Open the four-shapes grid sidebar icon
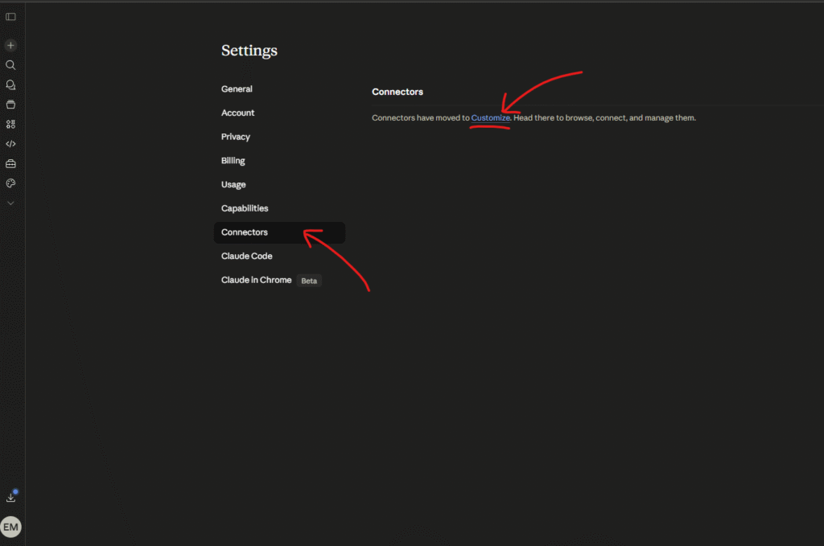The height and width of the screenshot is (546, 824). (10, 125)
